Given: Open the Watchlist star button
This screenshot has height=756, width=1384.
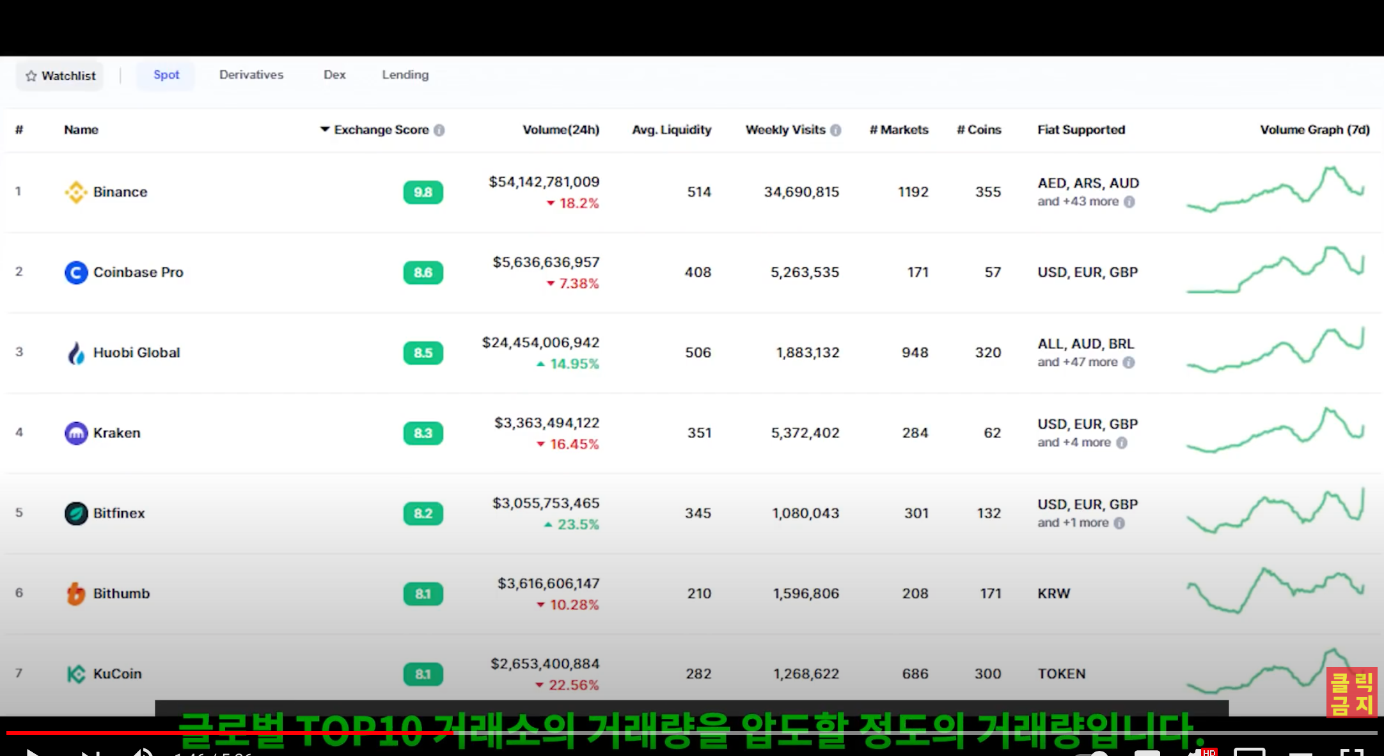Looking at the screenshot, I should tap(60, 76).
